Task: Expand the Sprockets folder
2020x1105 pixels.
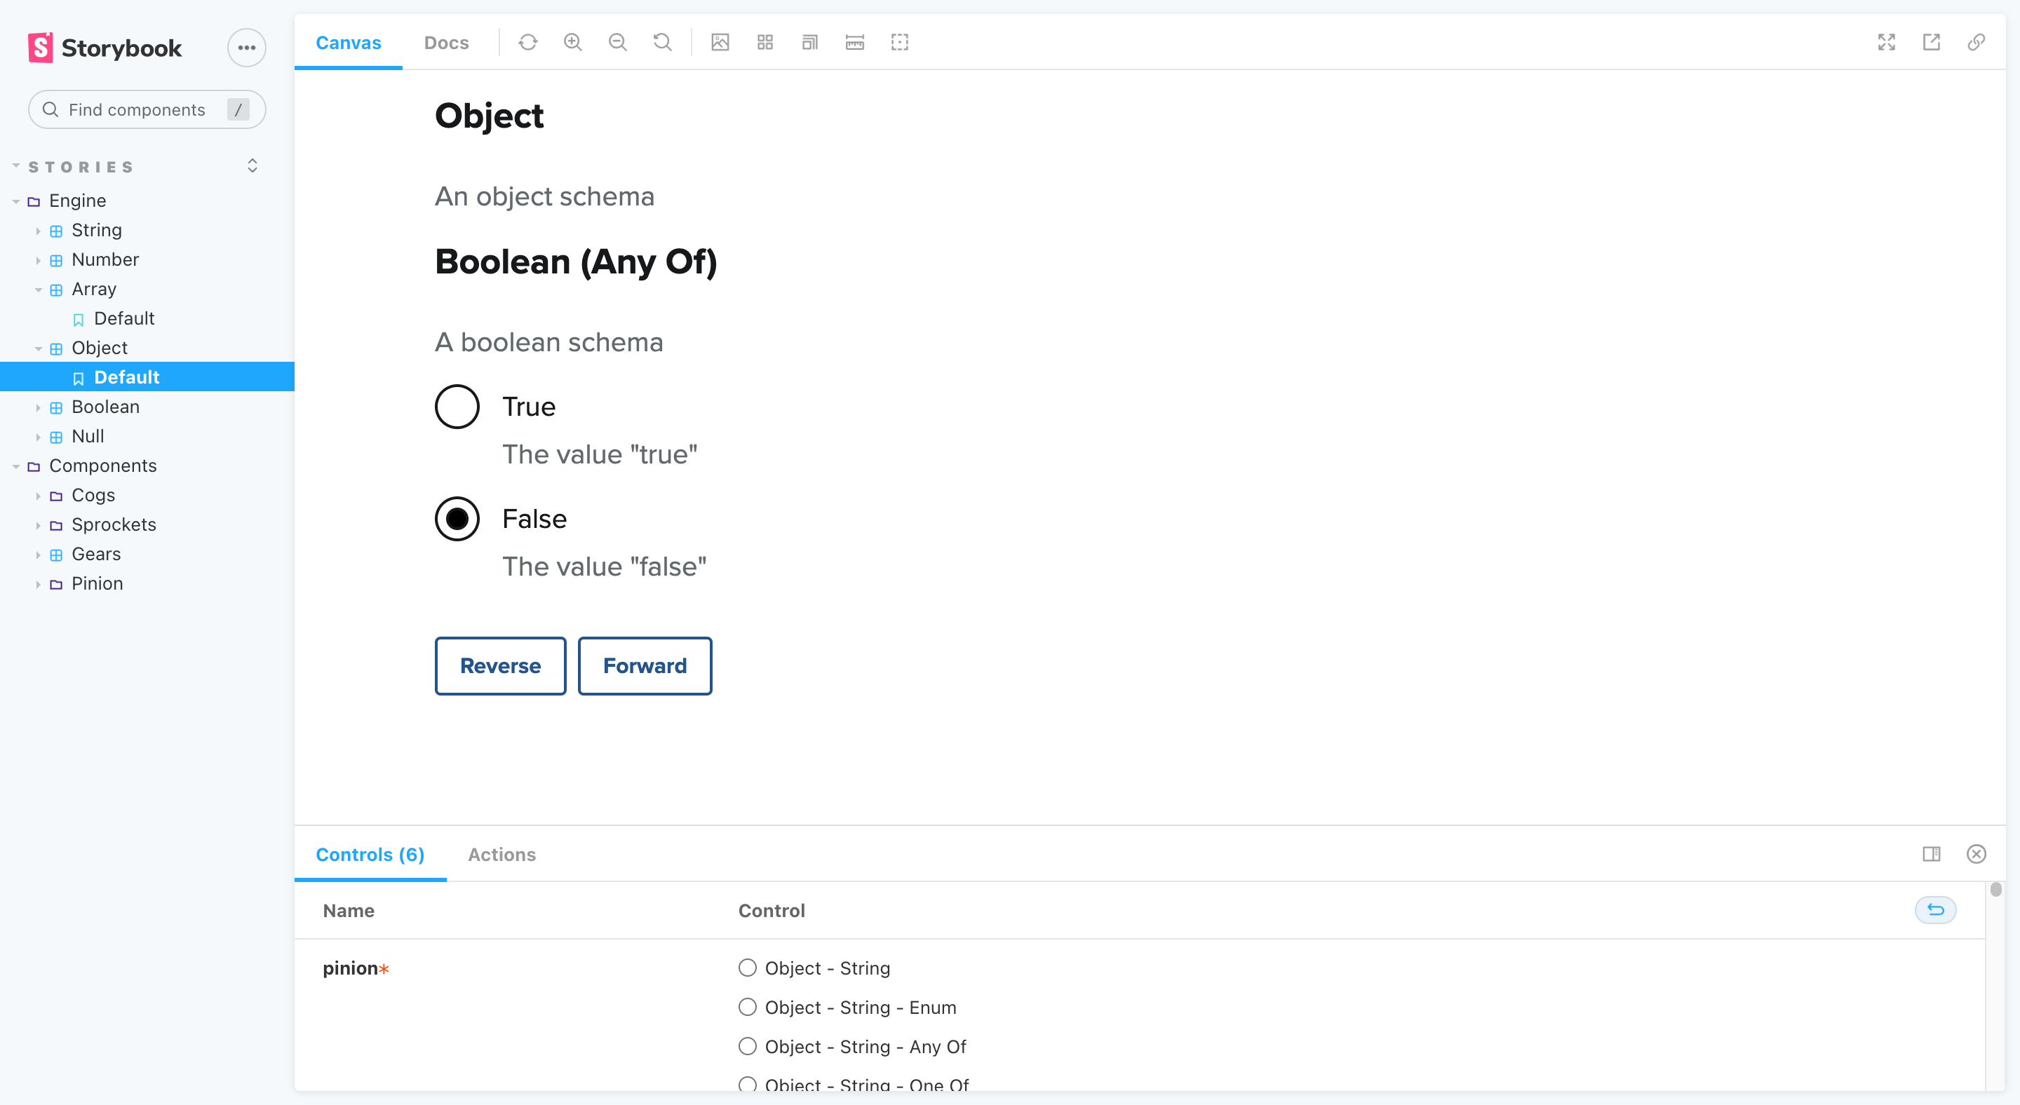Action: (x=39, y=525)
